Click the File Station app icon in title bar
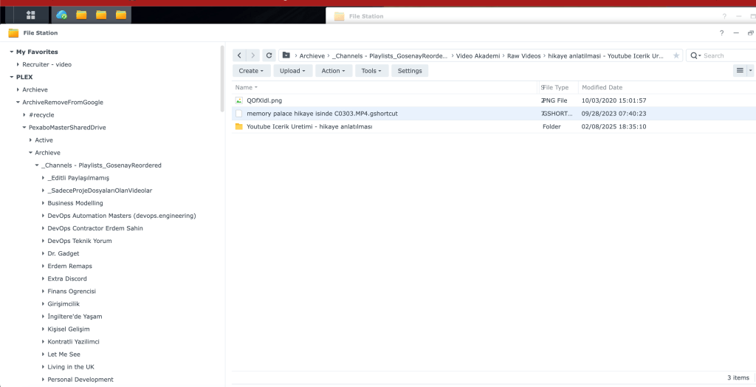 [13, 32]
